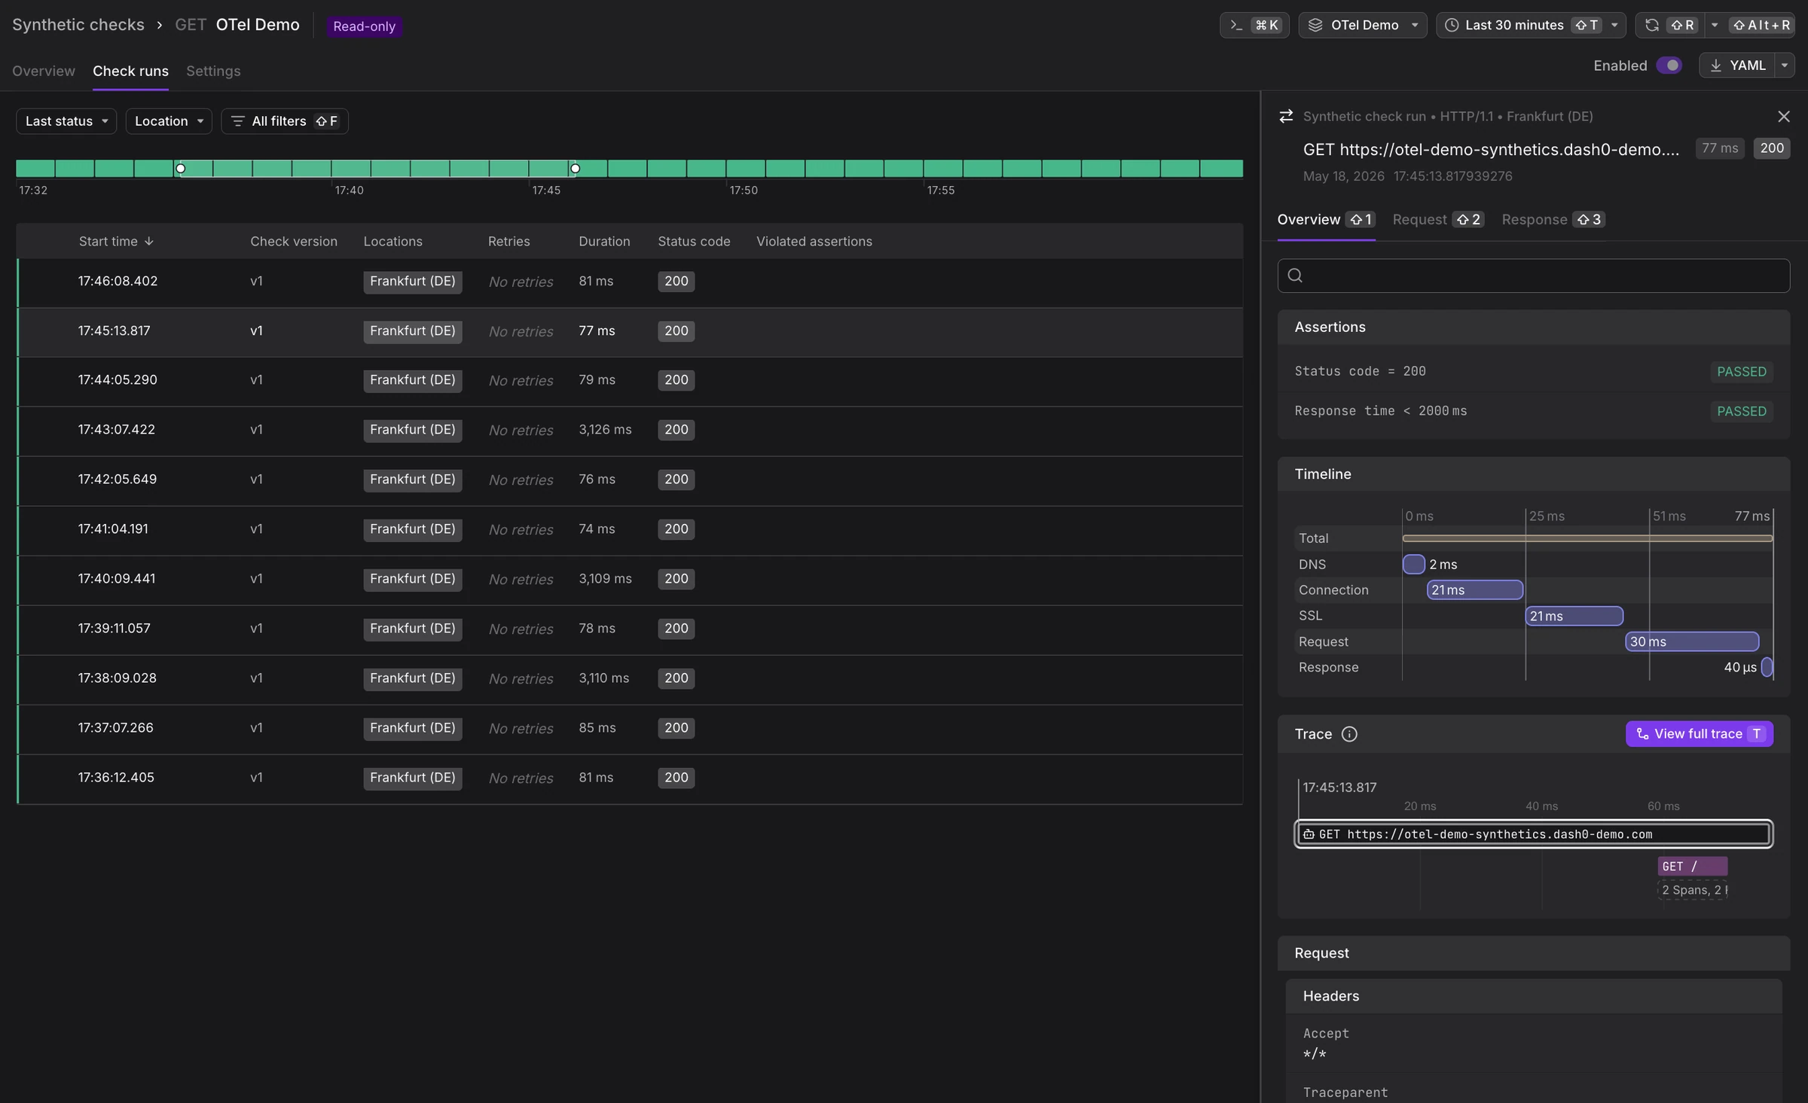Click the swap arrows icon beside Synthetic check run
The image size is (1808, 1103).
click(1286, 116)
